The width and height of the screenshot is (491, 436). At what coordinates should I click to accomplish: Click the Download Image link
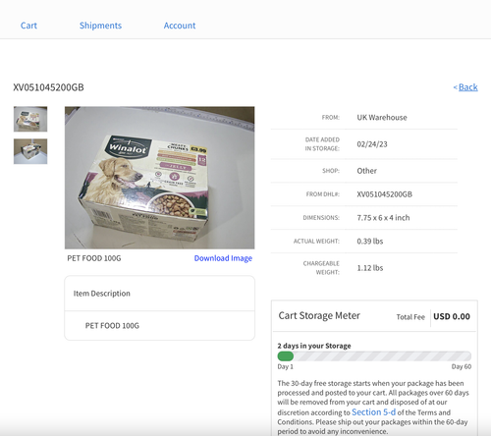point(223,258)
